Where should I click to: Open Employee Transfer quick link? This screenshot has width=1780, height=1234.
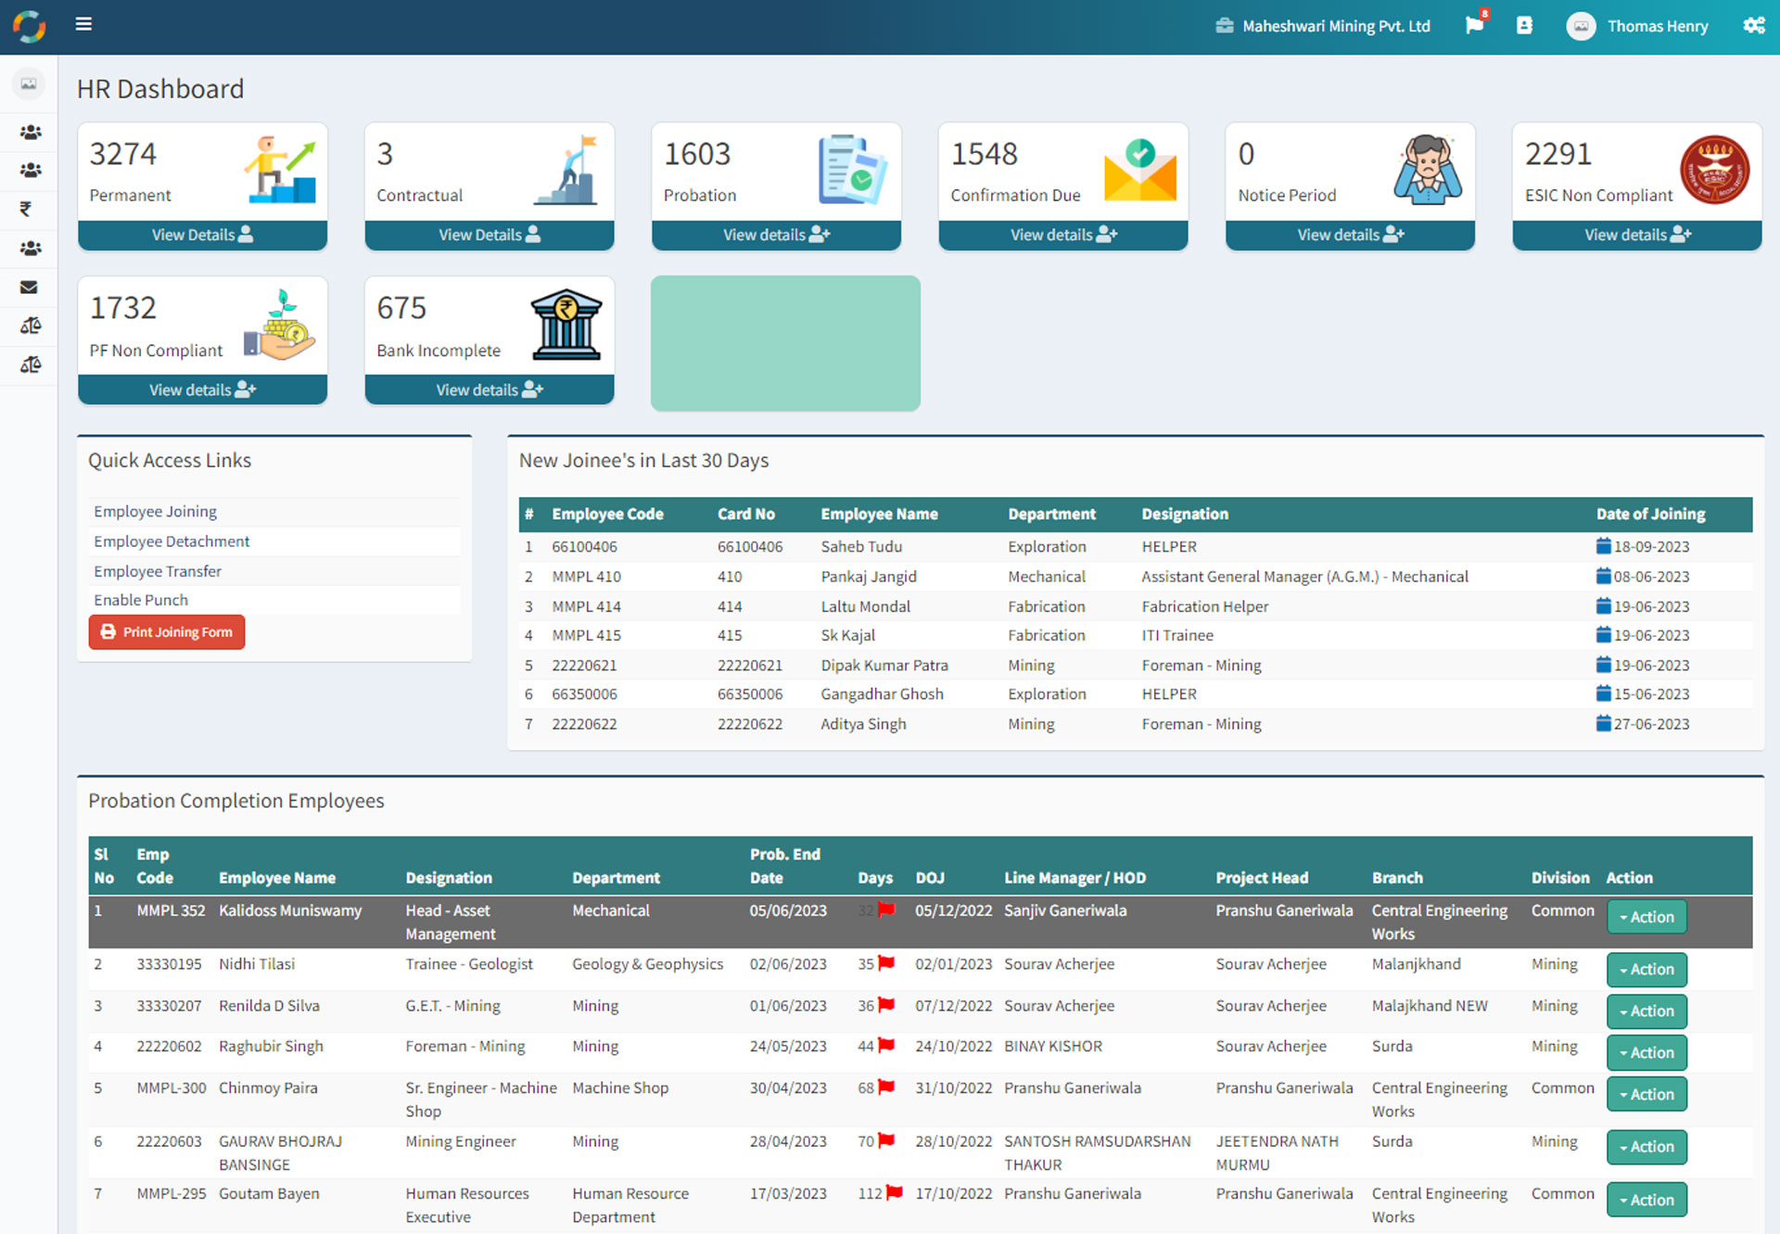click(x=158, y=571)
